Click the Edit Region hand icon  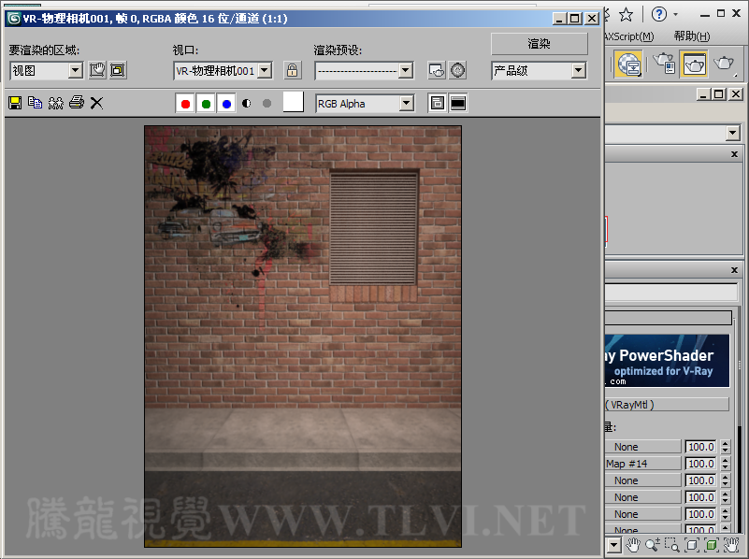(x=97, y=70)
